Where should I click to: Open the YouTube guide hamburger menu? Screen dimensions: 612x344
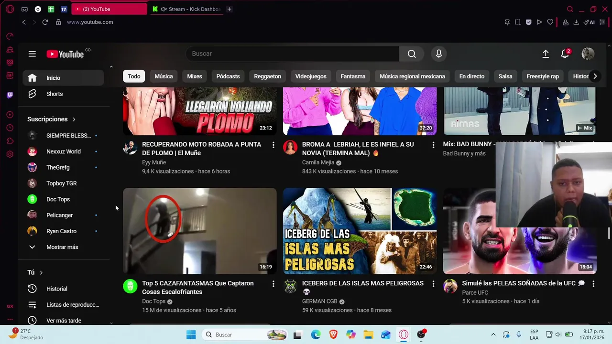[32, 54]
